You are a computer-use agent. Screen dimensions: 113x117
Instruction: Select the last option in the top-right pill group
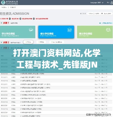click(x=106, y=14)
